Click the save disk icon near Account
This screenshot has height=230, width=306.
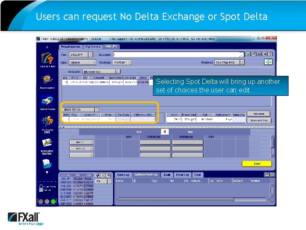point(254,54)
